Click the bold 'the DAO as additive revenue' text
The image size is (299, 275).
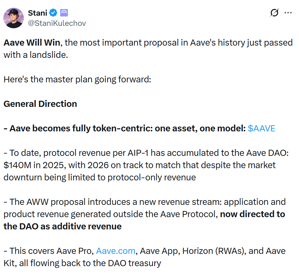62,226
